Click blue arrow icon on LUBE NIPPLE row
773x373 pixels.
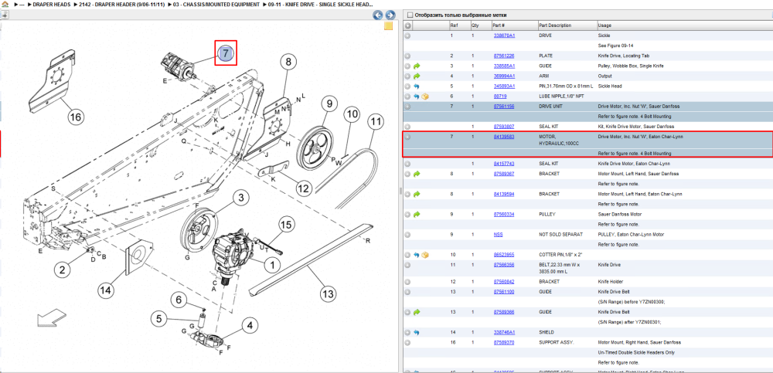417,97
